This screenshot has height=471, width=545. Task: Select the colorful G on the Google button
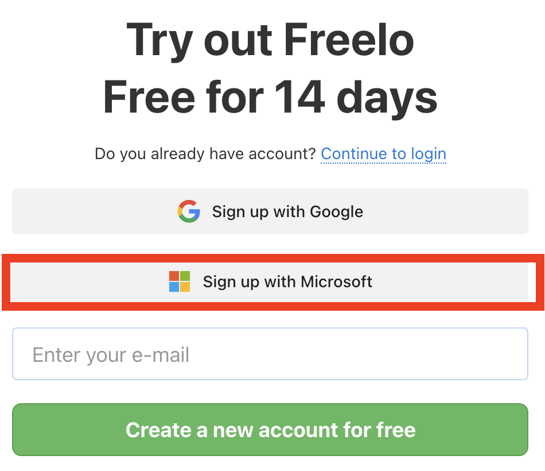[188, 211]
